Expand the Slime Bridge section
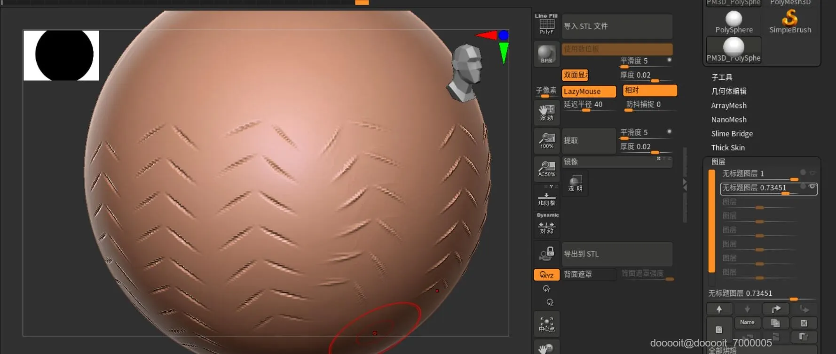Viewport: 836px width, 354px height. point(732,134)
